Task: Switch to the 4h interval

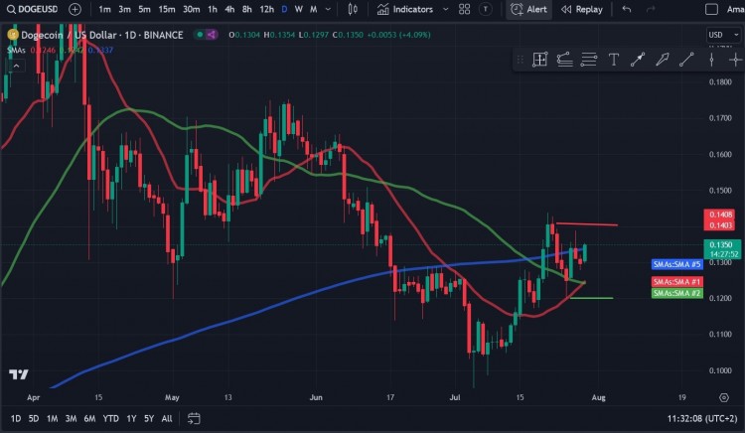Action: pyautogui.click(x=229, y=9)
